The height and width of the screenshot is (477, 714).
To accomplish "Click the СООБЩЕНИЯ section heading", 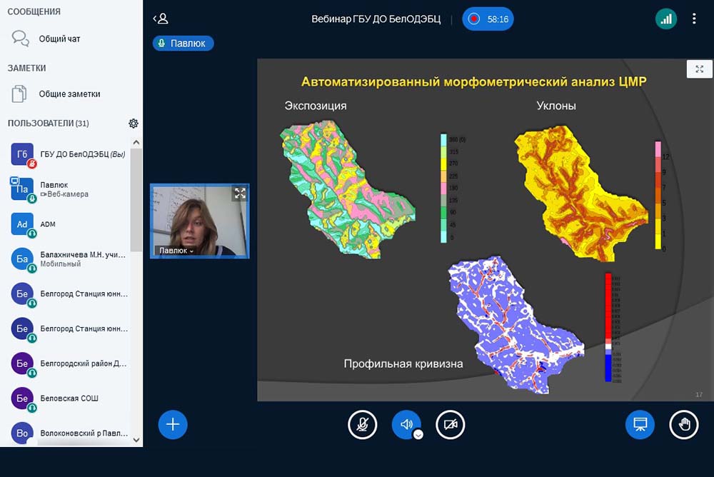I will point(34,11).
